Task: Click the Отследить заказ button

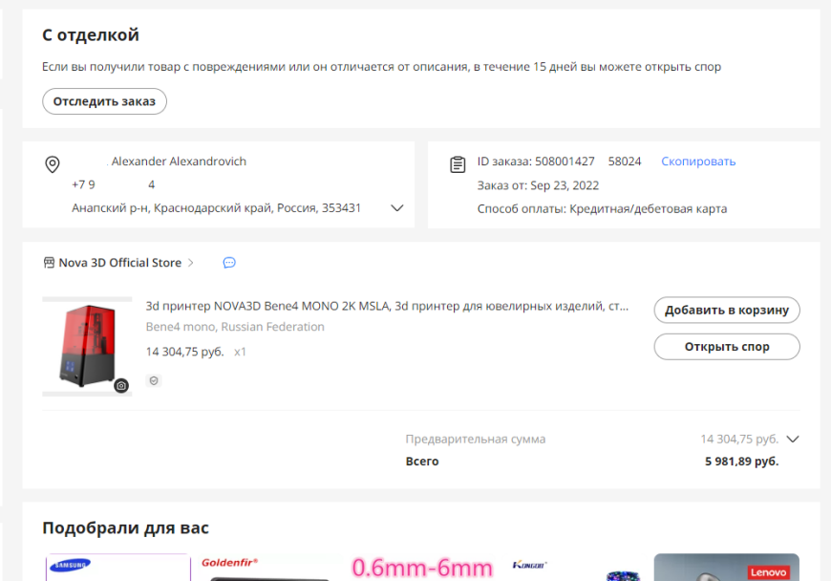Action: (104, 101)
